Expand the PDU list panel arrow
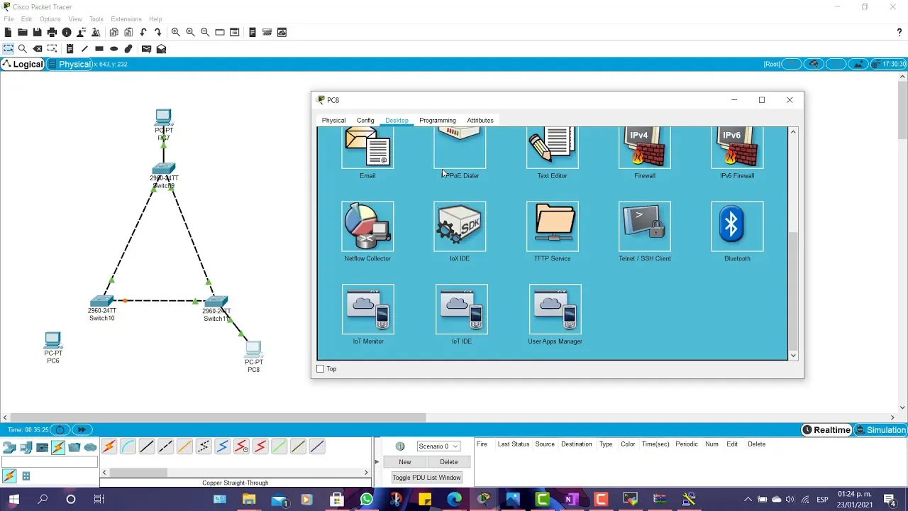The image size is (908, 511). click(377, 462)
